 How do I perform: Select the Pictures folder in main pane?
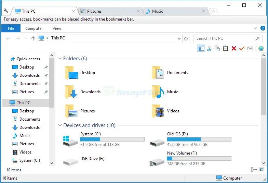(x=80, y=111)
